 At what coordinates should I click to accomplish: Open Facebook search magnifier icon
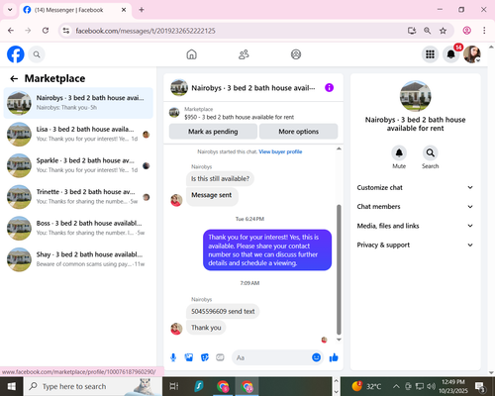[37, 54]
